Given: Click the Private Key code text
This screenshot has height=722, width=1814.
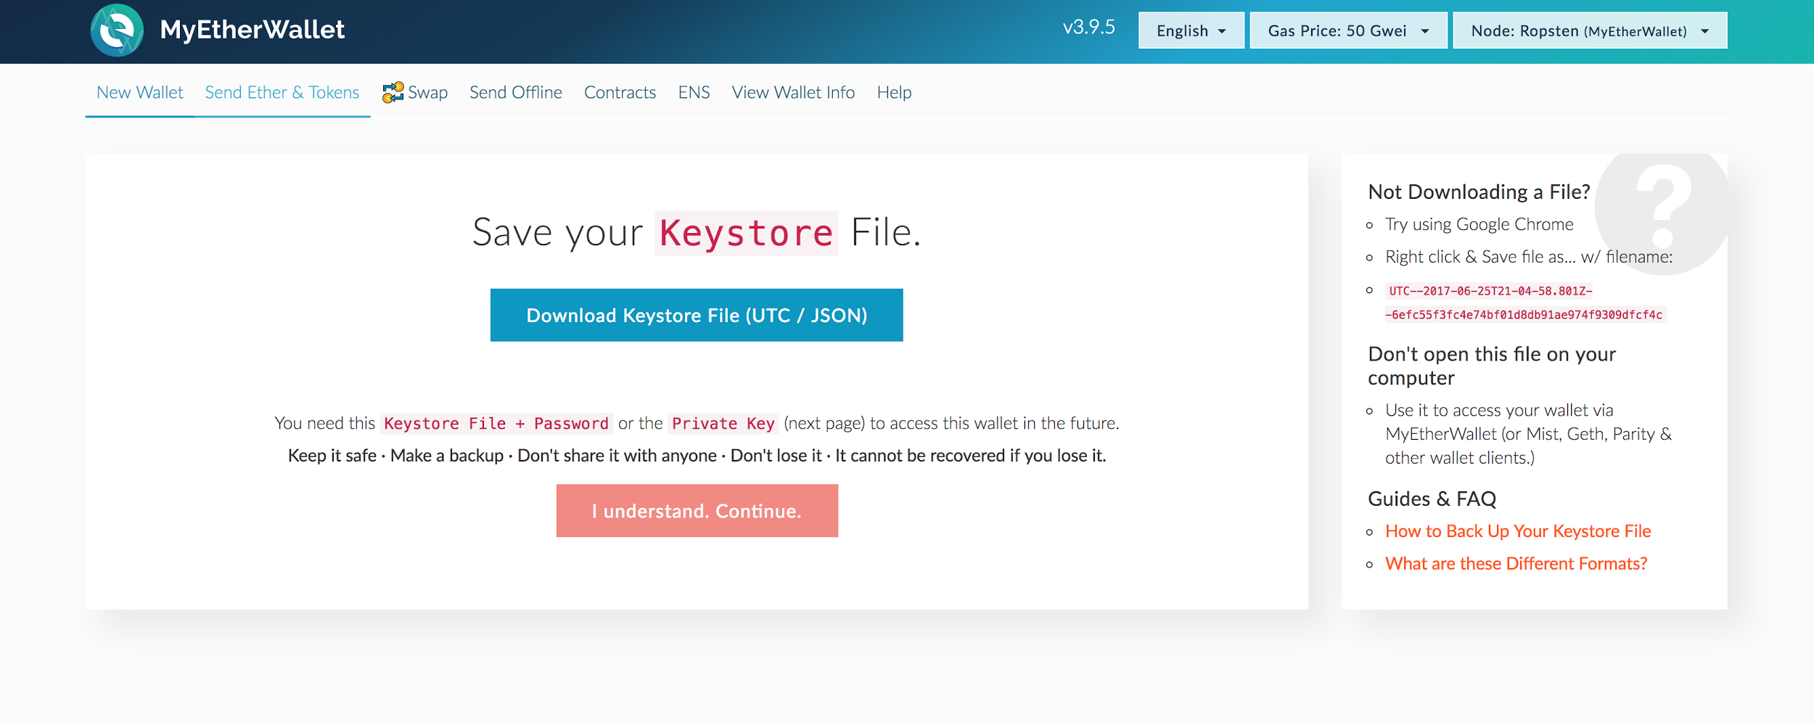Looking at the screenshot, I should point(723,423).
